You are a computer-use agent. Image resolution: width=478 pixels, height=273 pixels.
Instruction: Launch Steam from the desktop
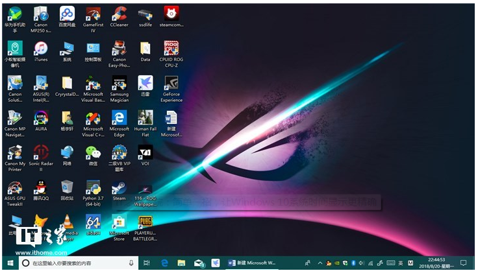[x=120, y=190]
